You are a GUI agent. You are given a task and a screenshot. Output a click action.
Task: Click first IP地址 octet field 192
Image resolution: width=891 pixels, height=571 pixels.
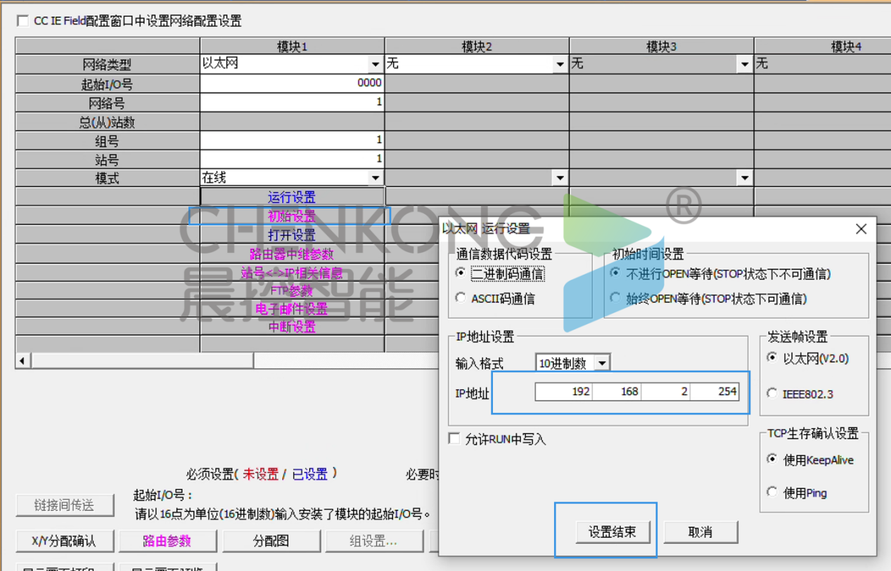click(564, 391)
